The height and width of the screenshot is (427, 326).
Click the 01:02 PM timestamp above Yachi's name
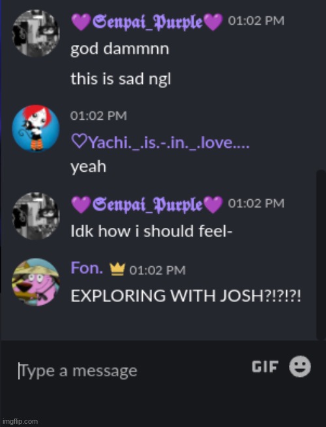[98, 116]
